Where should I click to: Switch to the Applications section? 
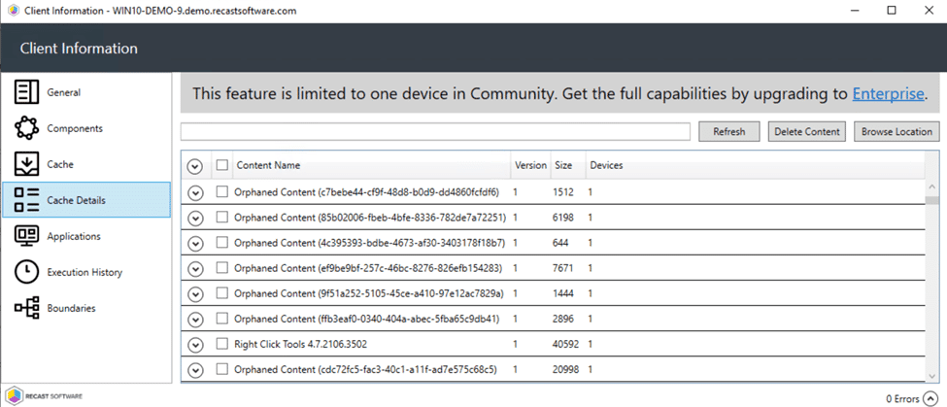(x=74, y=236)
